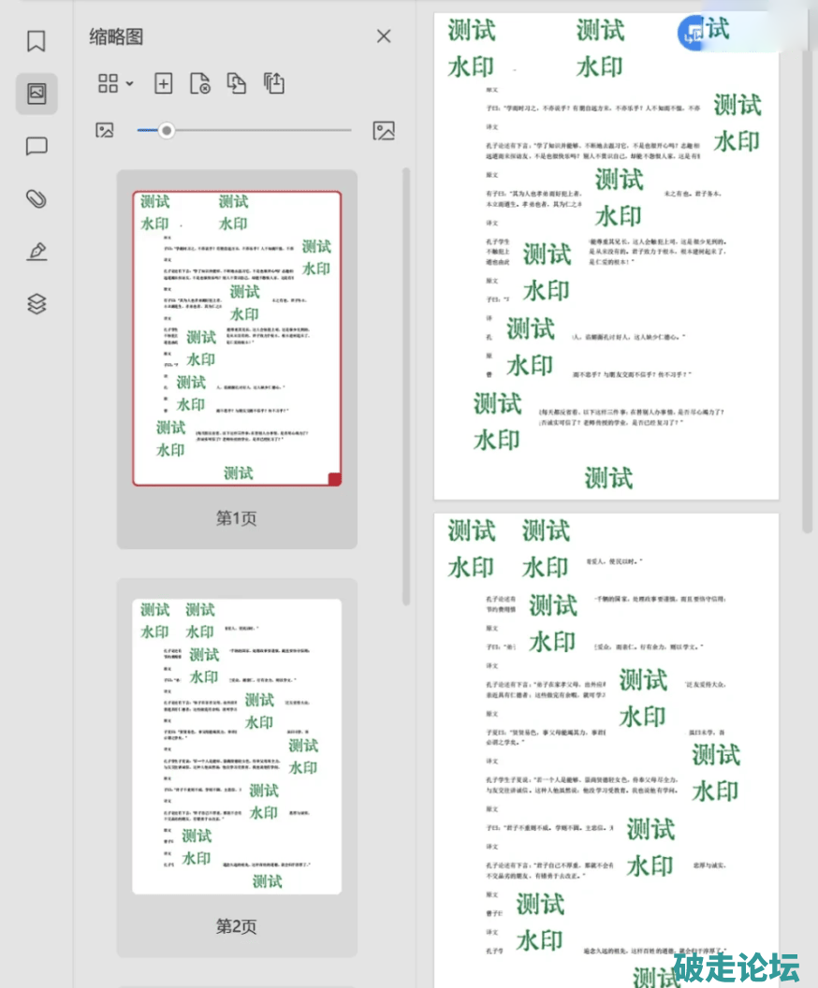Open the comments panel icon
Screen dimensions: 818x988
[x=37, y=146]
